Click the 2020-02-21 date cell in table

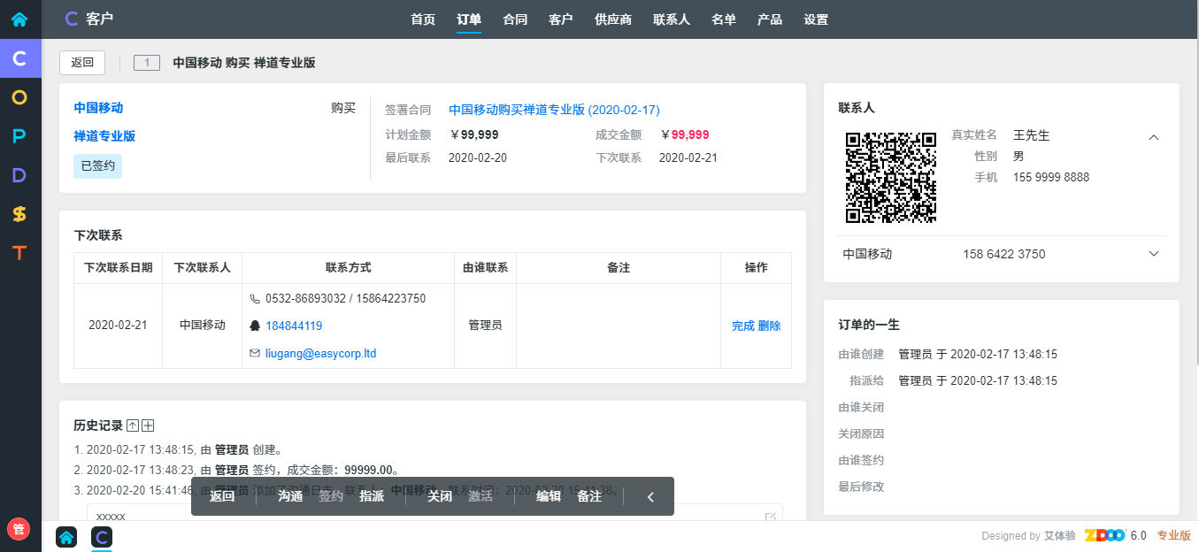tap(118, 326)
